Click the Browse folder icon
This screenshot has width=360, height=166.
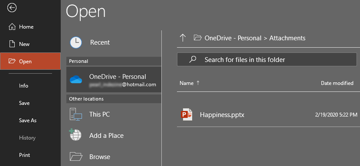pos(76,156)
